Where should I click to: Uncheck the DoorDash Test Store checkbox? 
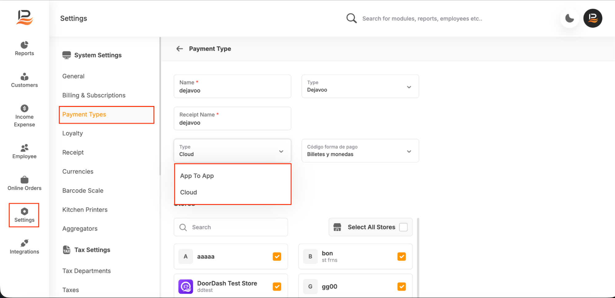click(x=277, y=286)
